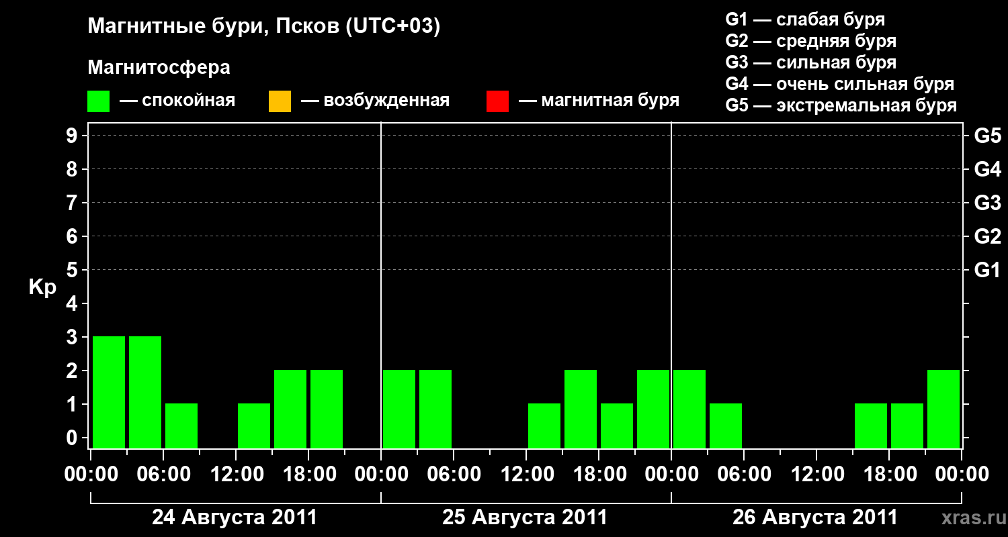Click the 'Kp' axis title
Screen dimensions: 1008x537
[42, 287]
